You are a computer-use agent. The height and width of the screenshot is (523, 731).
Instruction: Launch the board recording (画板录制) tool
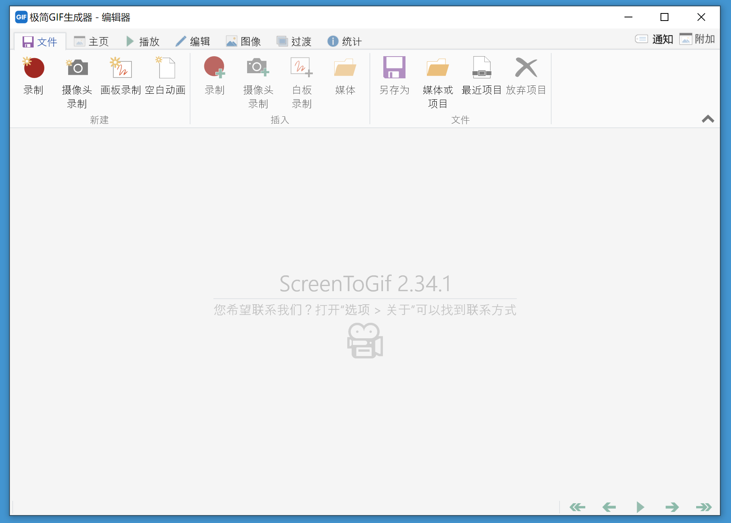(x=120, y=77)
